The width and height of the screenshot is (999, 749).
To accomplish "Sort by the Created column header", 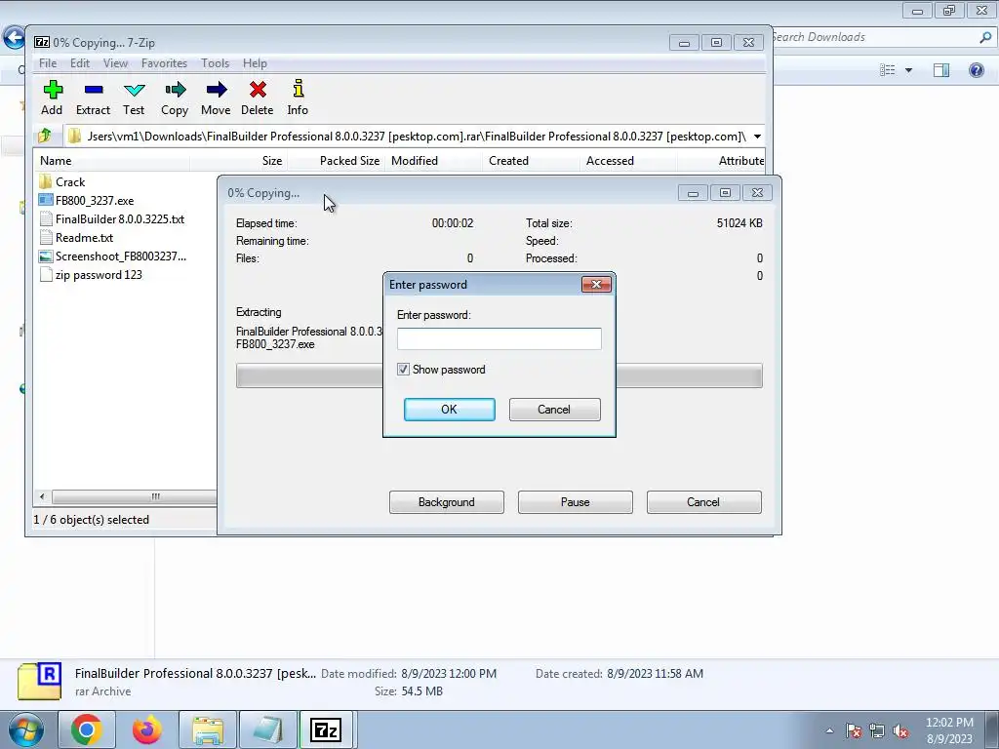I will coord(531,161).
